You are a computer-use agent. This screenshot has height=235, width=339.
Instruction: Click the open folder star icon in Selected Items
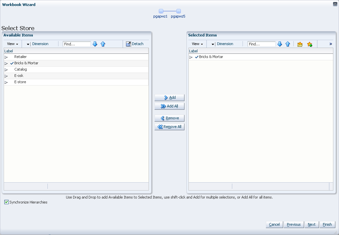300,44
